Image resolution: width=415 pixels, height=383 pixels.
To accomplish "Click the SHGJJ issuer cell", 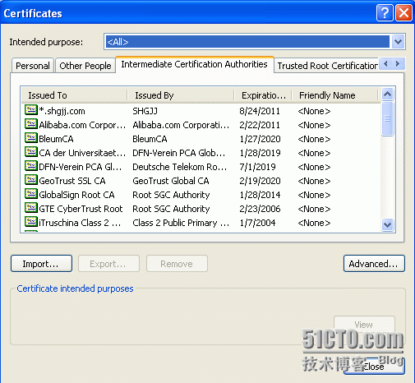I will [145, 111].
